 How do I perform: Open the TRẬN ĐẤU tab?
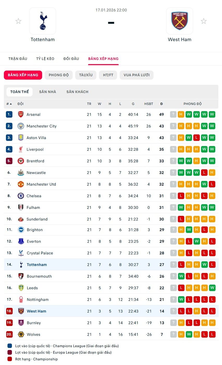point(18,59)
